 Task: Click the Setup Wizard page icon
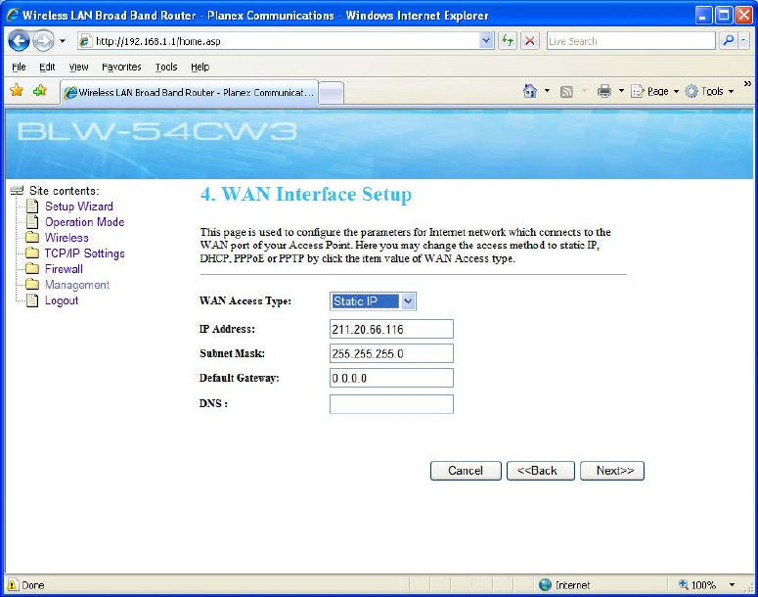click(32, 207)
